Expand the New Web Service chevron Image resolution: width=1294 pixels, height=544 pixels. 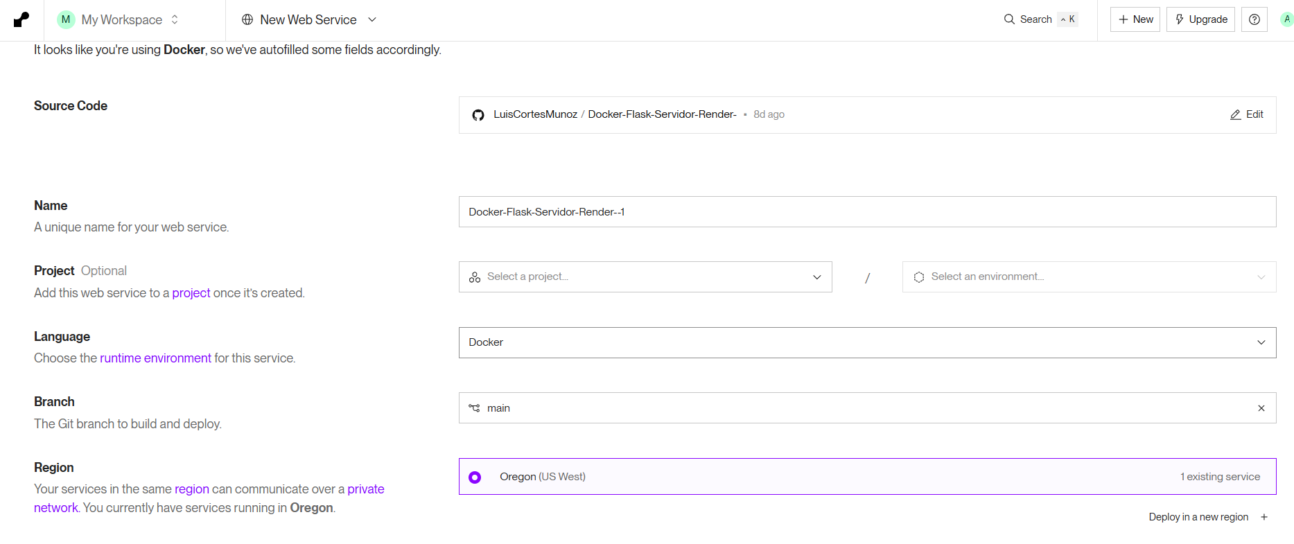pyautogui.click(x=372, y=19)
